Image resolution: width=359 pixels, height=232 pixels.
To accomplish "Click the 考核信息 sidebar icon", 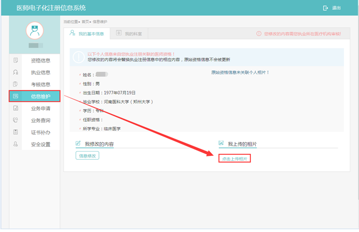I will point(16,84).
